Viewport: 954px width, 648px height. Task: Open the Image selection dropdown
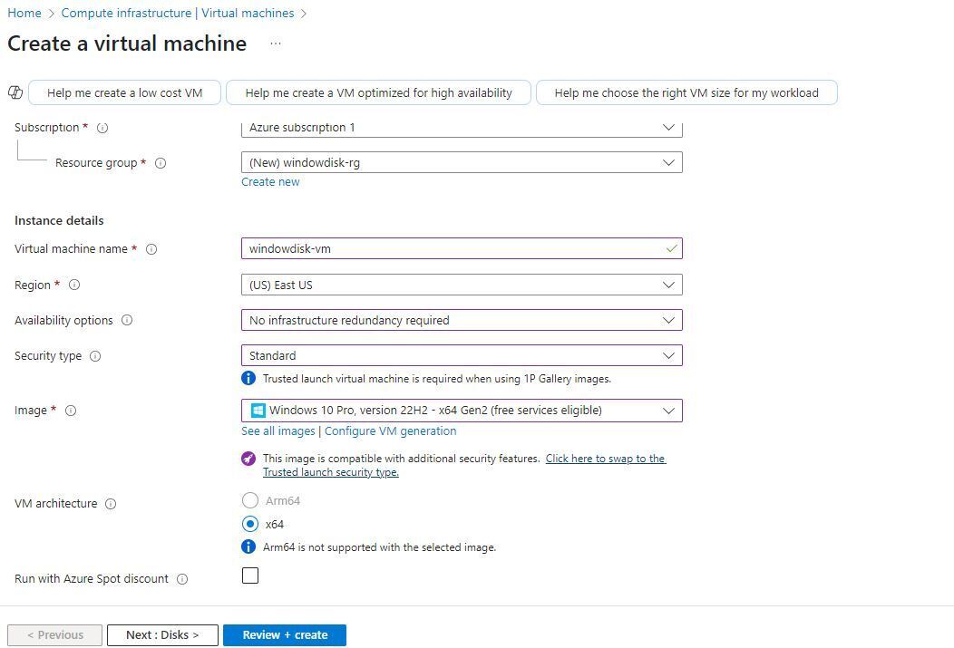[462, 411]
